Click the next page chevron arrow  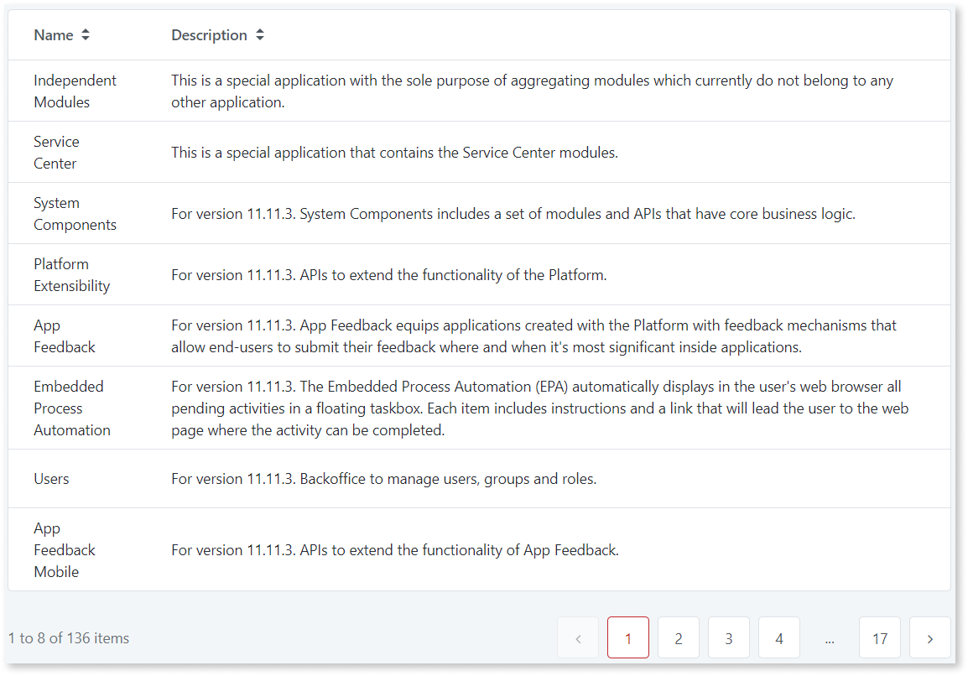pos(929,637)
